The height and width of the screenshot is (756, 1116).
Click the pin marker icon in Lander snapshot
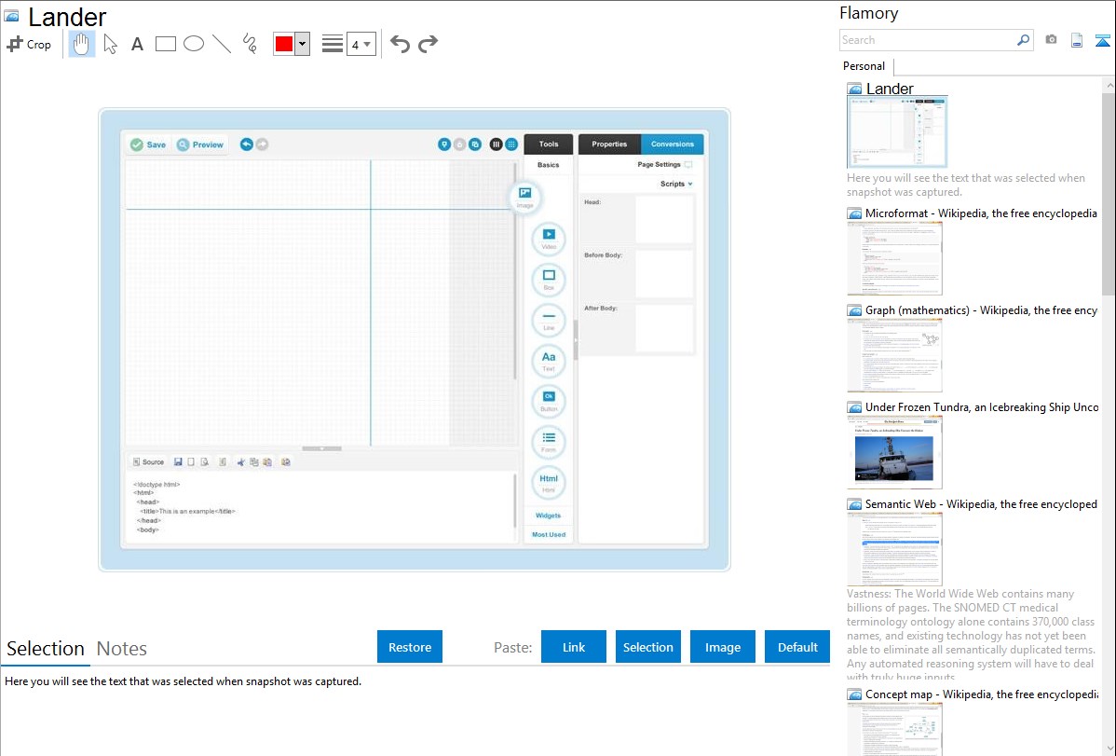click(444, 144)
